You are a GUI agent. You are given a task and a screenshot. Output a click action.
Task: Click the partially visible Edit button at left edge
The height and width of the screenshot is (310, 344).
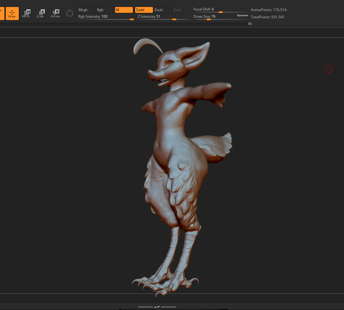pyautogui.click(x=2, y=13)
